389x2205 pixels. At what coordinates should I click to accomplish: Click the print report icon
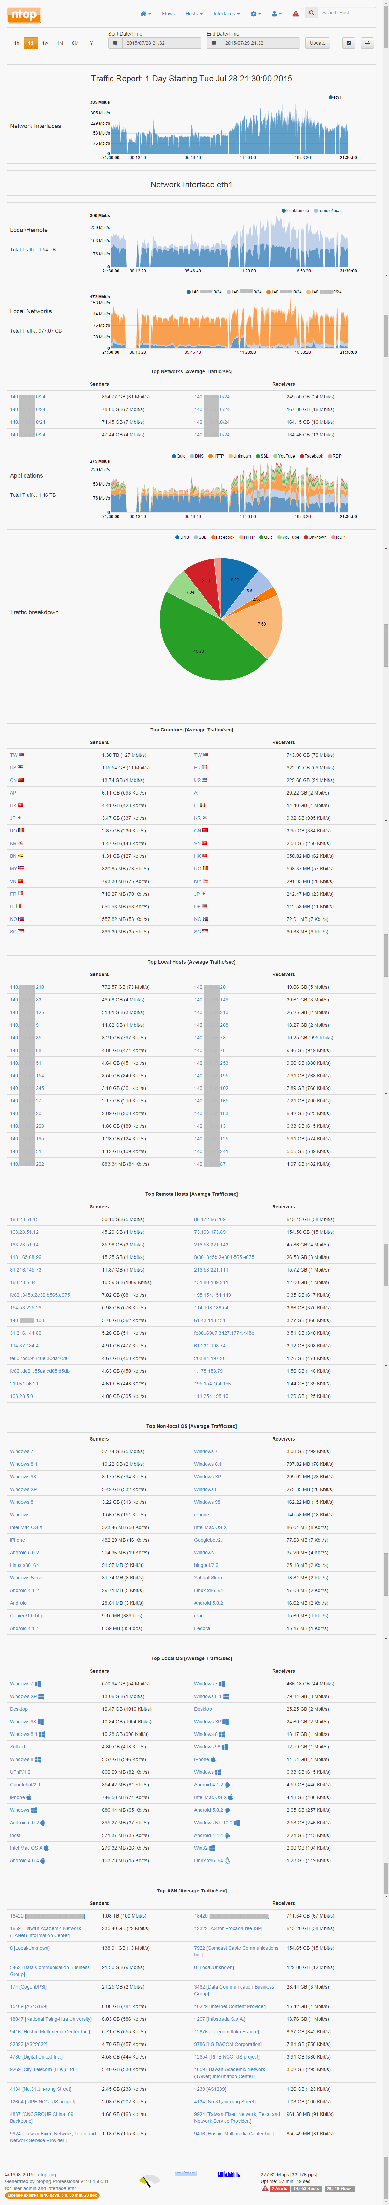click(x=367, y=43)
